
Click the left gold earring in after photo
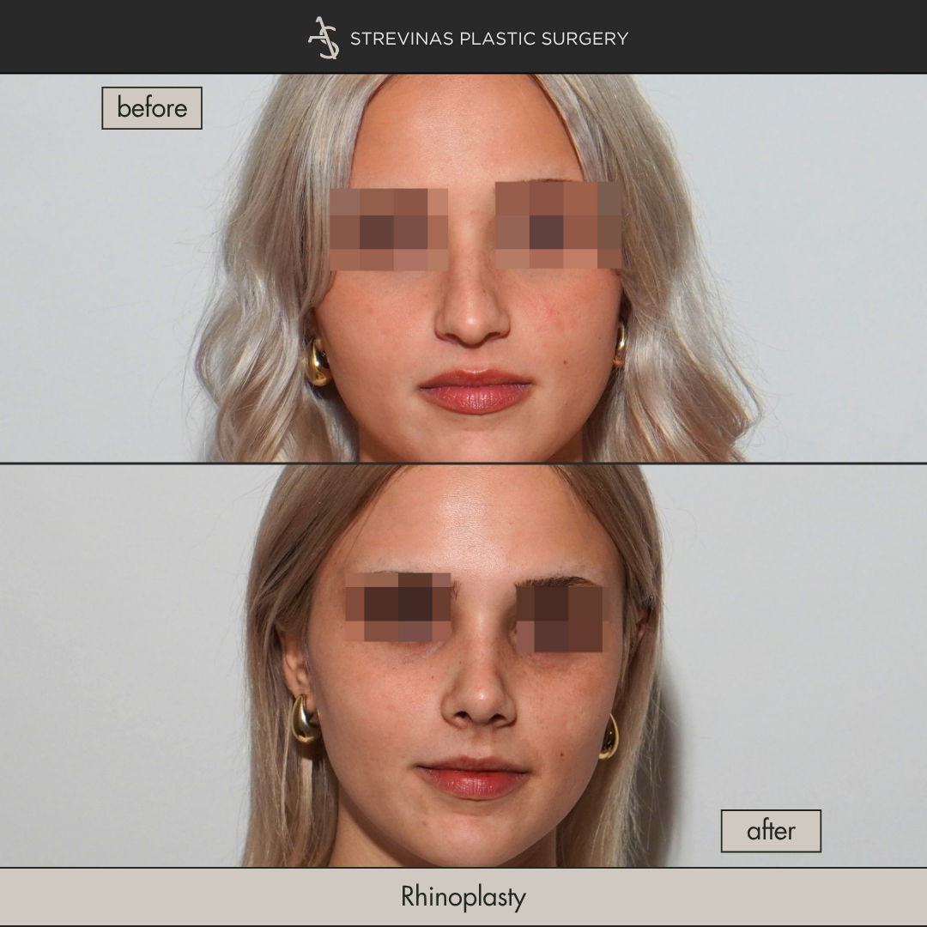[305, 719]
